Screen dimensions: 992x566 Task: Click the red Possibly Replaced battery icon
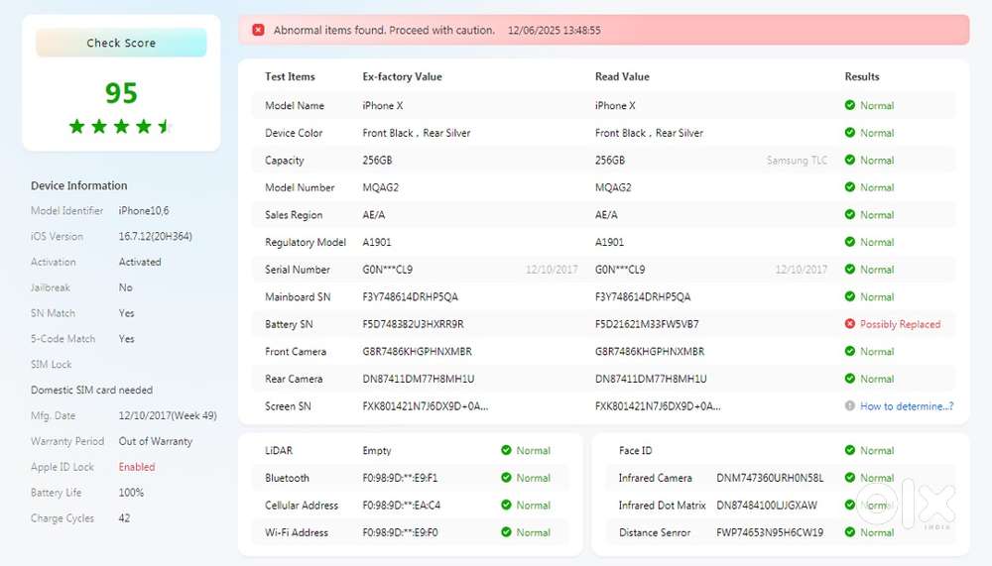[x=850, y=324]
